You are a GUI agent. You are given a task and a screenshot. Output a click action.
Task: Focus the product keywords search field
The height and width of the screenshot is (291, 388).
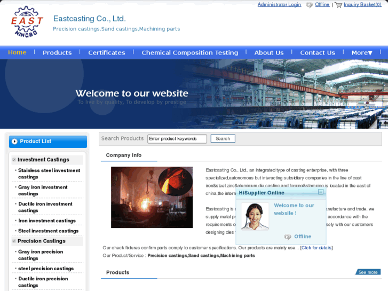click(177, 139)
